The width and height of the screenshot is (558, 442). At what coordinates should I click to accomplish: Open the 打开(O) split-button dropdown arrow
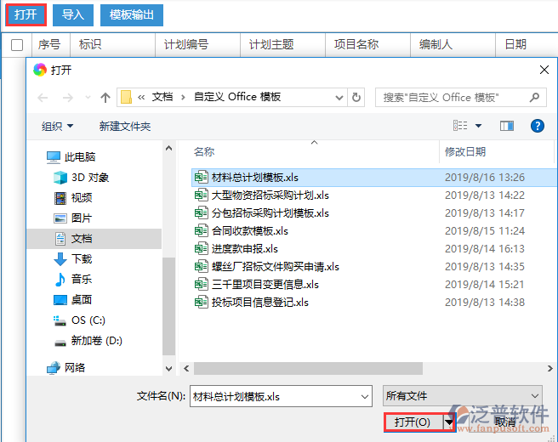point(449,422)
